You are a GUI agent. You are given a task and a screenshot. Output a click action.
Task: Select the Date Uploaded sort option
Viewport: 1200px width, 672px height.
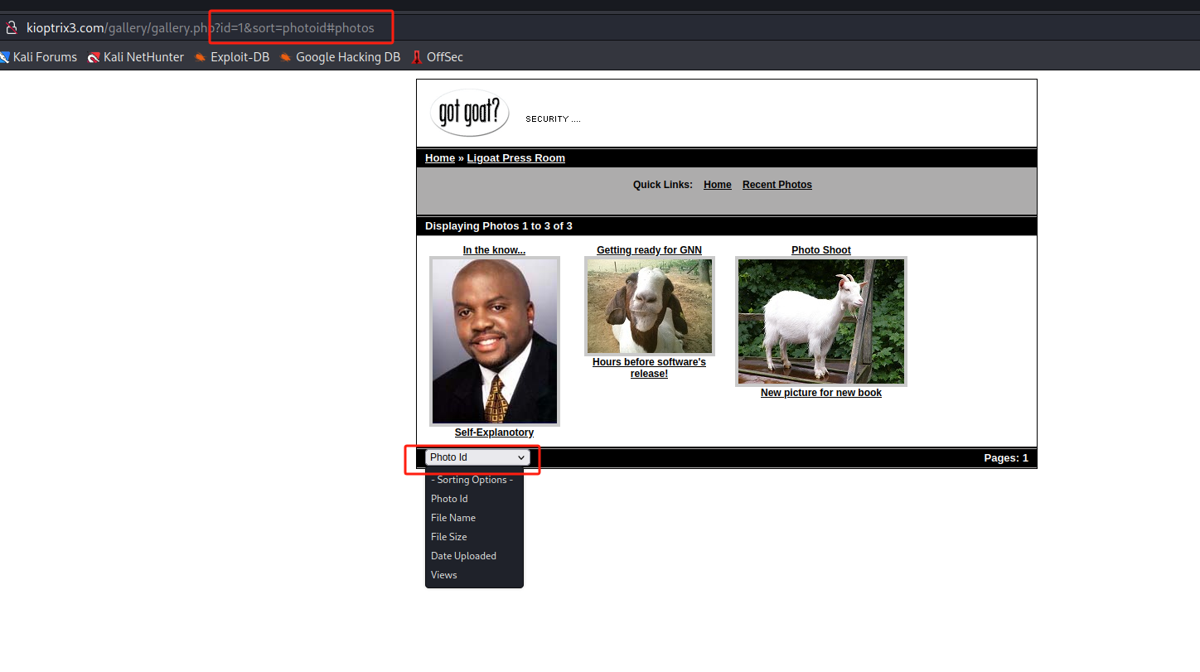point(463,556)
